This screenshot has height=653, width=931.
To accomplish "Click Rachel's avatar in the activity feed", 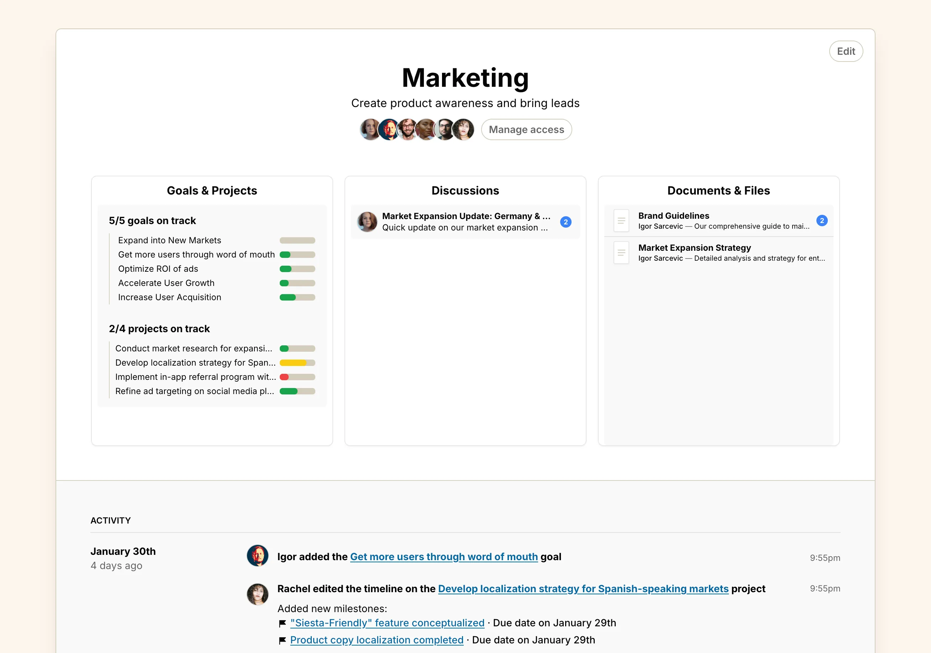I will pyautogui.click(x=258, y=594).
